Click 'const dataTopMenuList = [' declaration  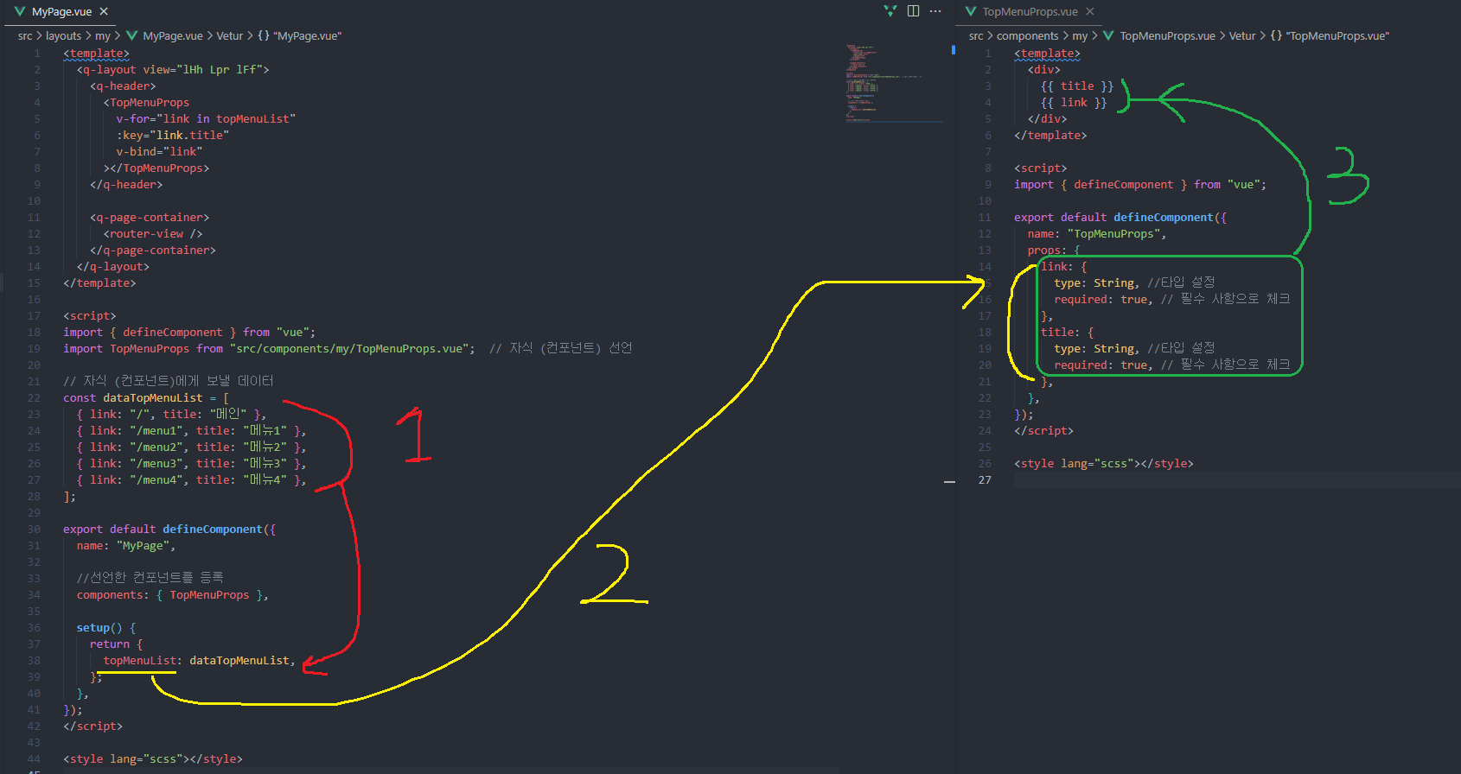146,397
